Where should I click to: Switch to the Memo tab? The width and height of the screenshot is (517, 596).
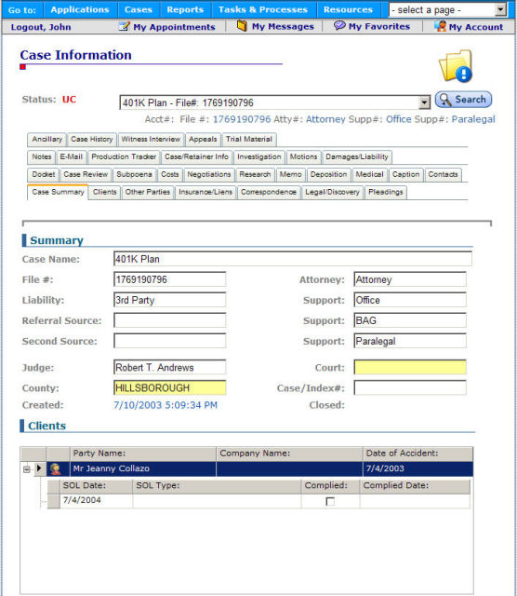[290, 174]
